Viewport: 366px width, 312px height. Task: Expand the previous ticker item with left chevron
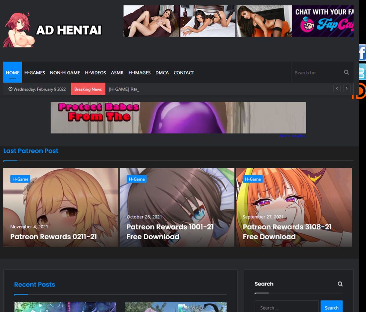point(337,88)
